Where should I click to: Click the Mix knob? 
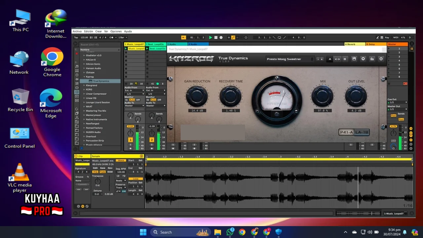click(x=323, y=96)
